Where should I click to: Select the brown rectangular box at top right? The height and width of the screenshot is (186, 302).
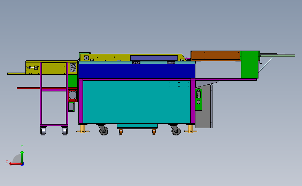pos(216,56)
